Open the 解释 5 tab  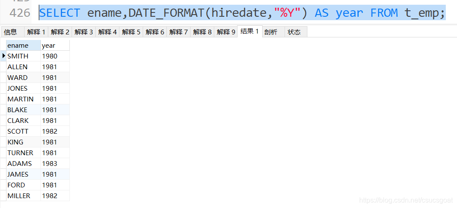tap(131, 32)
